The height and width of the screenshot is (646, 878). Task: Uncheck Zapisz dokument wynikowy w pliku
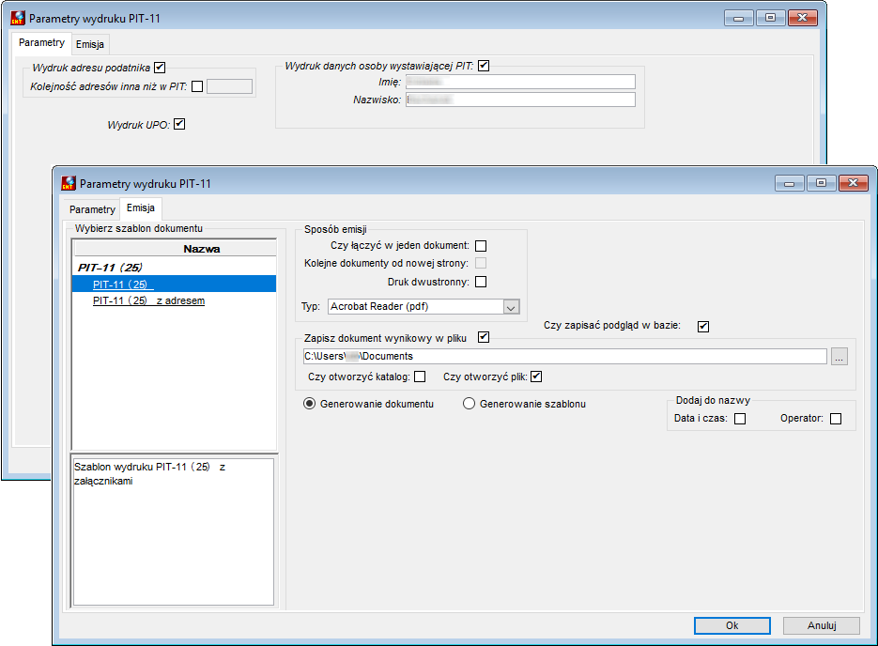(x=484, y=337)
